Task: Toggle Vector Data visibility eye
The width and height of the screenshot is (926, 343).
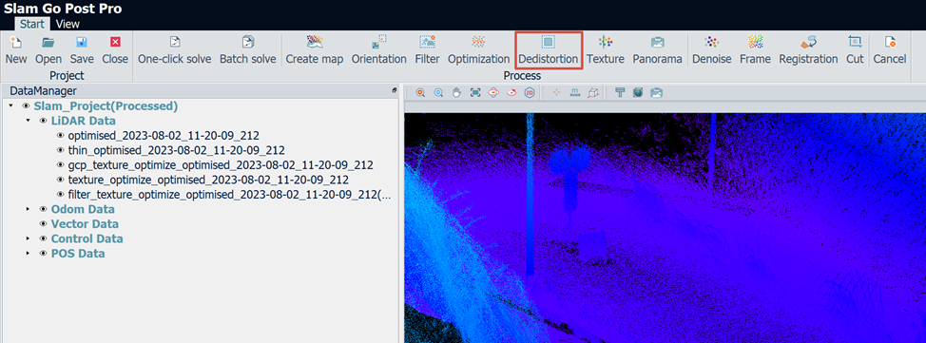Action: 43,223
